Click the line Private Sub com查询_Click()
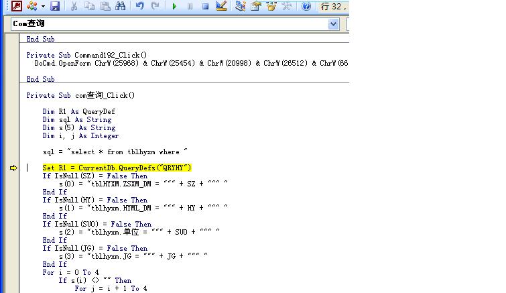 80,95
